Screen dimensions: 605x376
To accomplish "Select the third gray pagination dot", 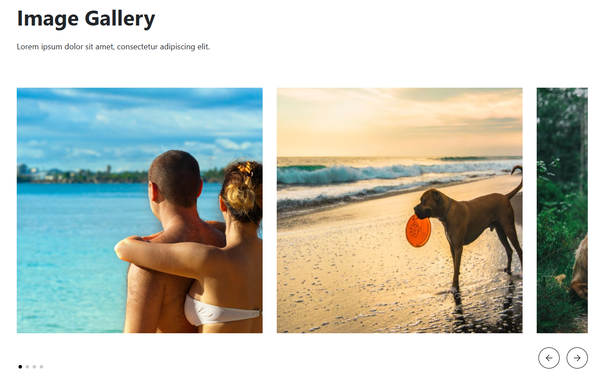I will (x=34, y=367).
